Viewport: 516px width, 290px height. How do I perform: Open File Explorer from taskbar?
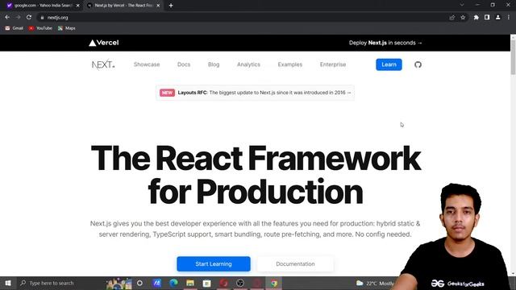pyautogui.click(x=190, y=283)
